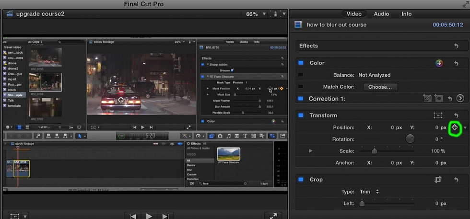Select the Talk event in the recorded library
This screenshot has height=219, width=470.
click(x=11, y=101)
